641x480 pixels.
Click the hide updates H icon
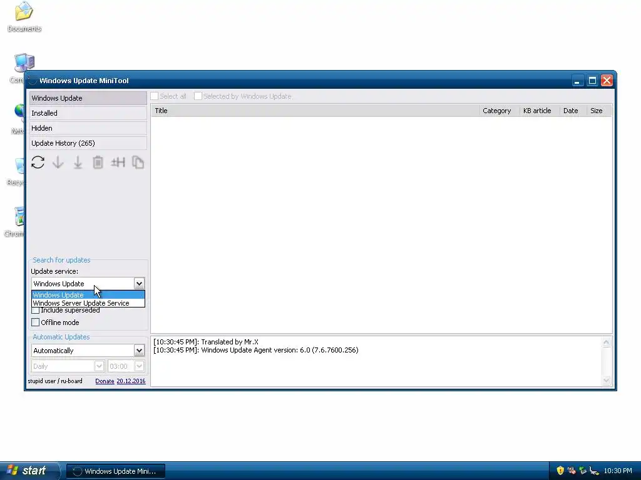118,162
